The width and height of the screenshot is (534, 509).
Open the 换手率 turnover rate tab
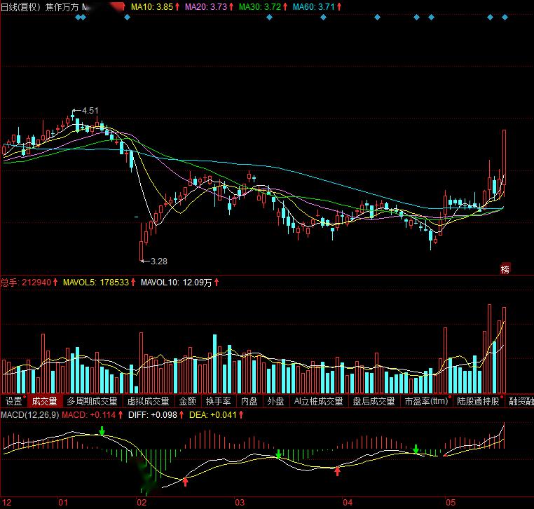tap(218, 402)
